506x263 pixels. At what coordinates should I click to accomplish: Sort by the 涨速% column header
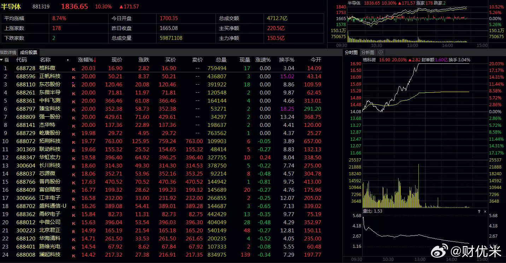point(263,60)
